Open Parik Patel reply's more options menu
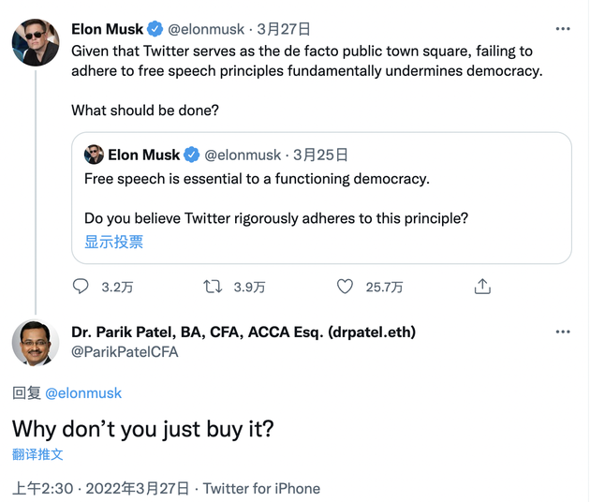This screenshot has height=502, width=590. coord(563,332)
